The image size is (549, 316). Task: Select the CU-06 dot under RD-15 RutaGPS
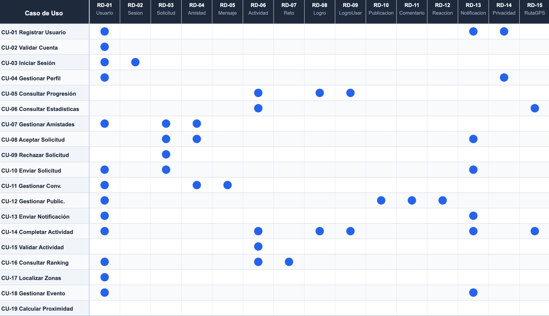pyautogui.click(x=535, y=108)
